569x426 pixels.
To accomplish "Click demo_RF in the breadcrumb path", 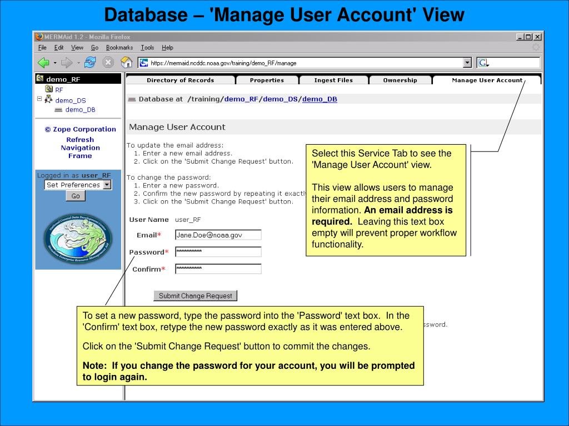I will coord(241,99).
